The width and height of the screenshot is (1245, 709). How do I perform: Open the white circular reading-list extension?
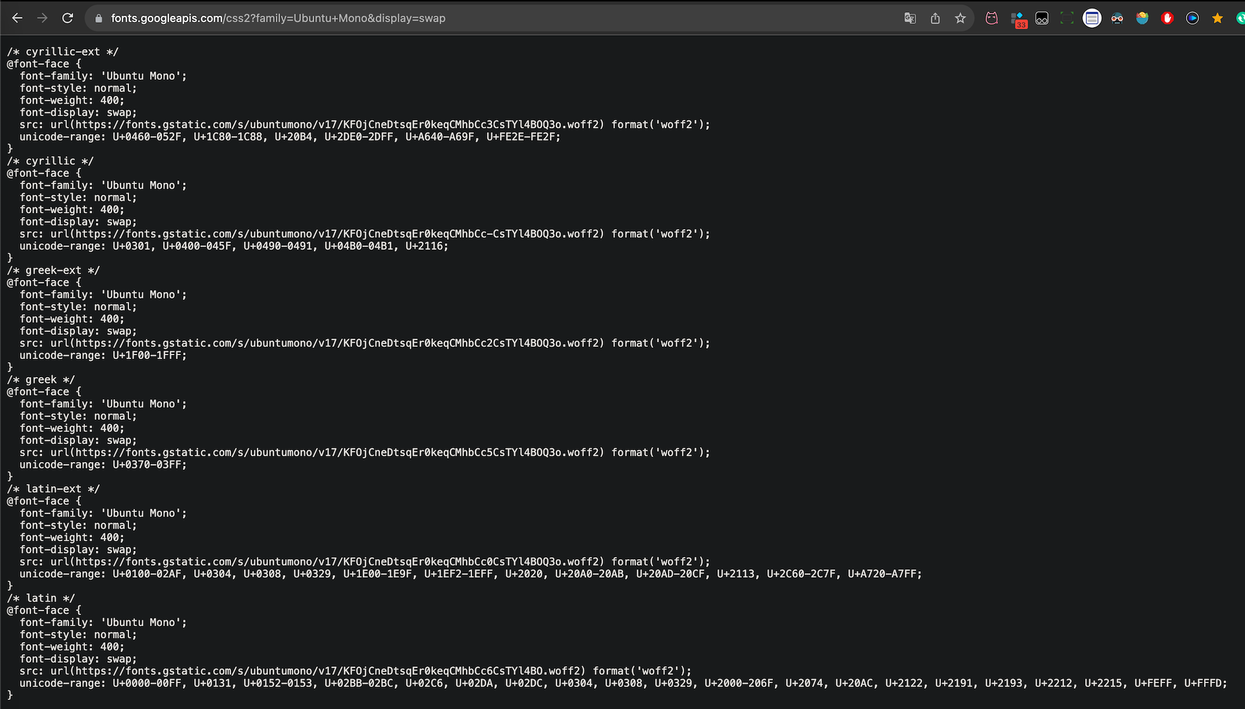click(x=1092, y=18)
